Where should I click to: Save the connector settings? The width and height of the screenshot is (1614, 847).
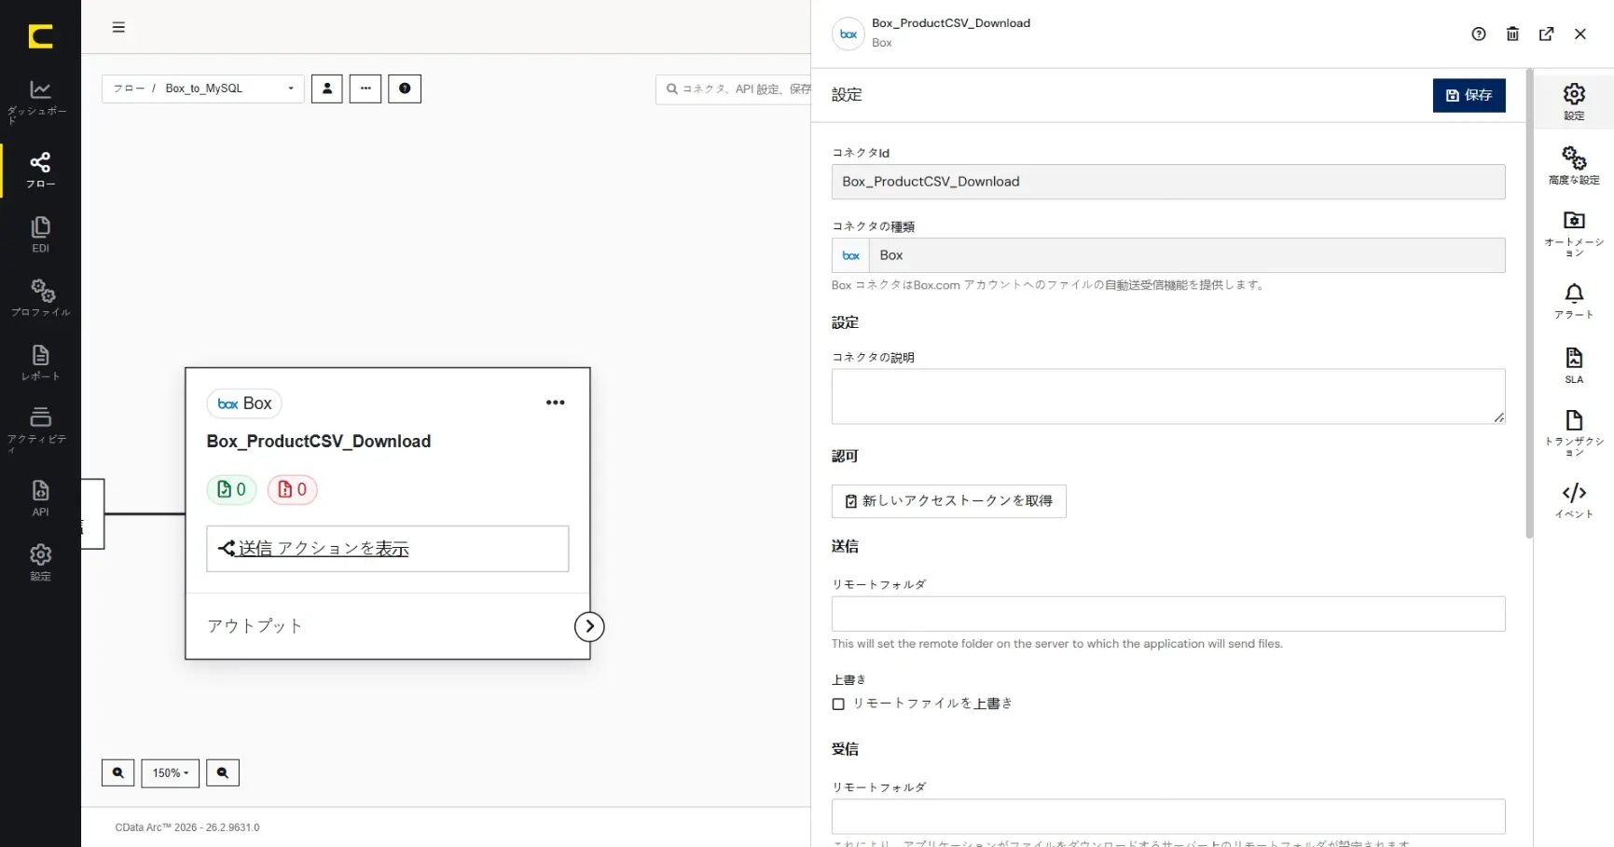[1469, 95]
